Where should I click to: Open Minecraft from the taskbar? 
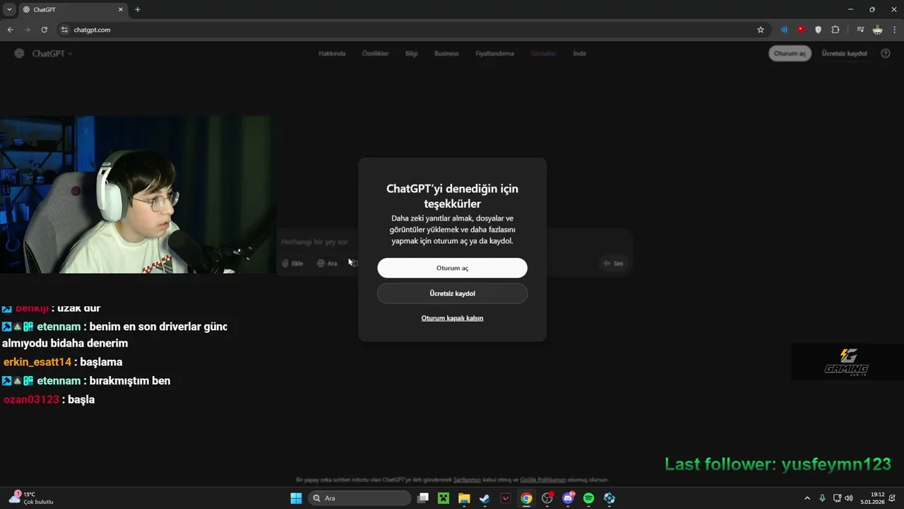point(444,498)
